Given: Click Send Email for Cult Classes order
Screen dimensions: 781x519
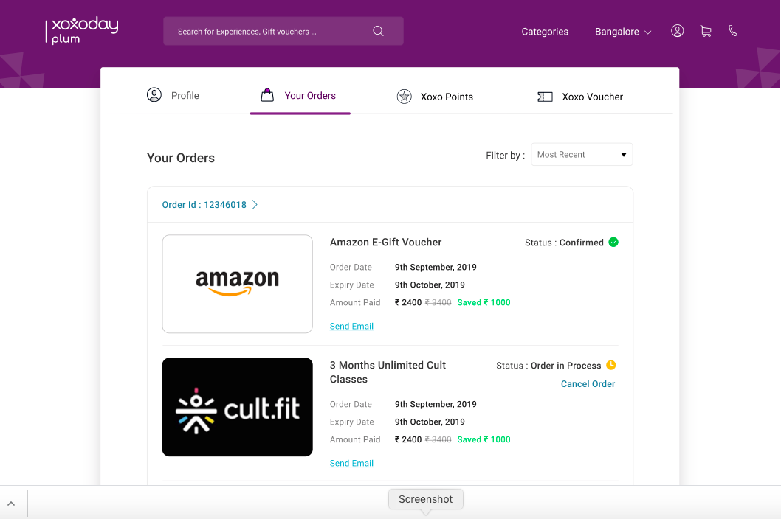Looking at the screenshot, I should point(351,463).
